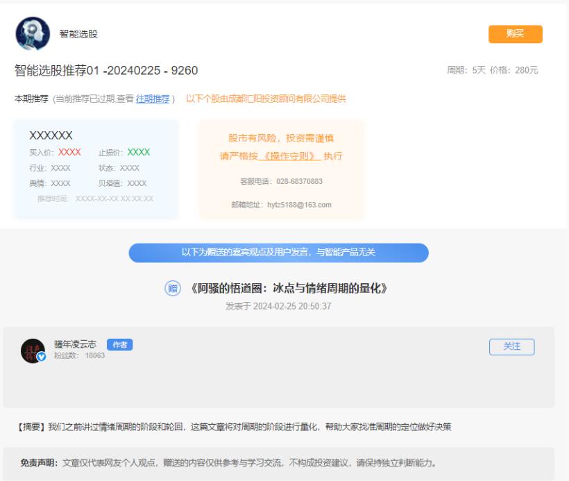Click the 止损价 green XXXX value
Viewport: 569px width, 481px height.
click(x=138, y=152)
